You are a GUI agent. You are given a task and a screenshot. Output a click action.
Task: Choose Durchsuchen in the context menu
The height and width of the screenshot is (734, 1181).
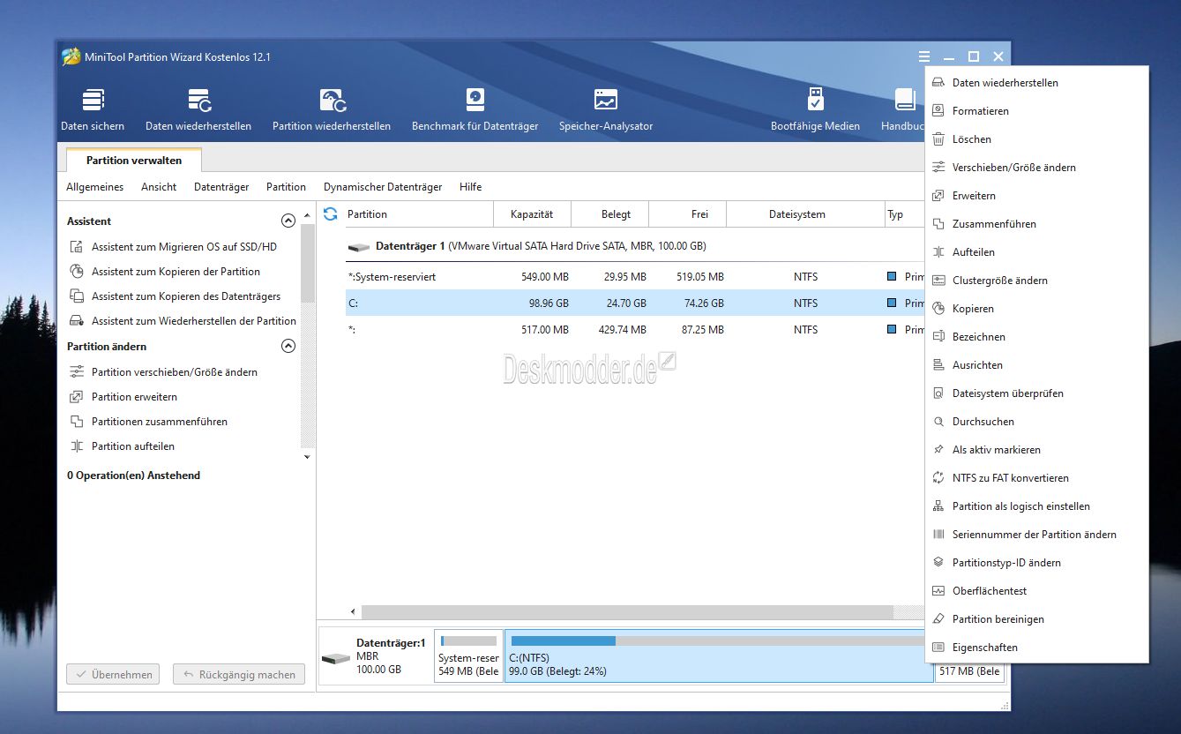pyautogui.click(x=1036, y=422)
